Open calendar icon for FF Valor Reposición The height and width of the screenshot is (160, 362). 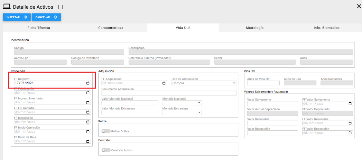tap(350, 133)
